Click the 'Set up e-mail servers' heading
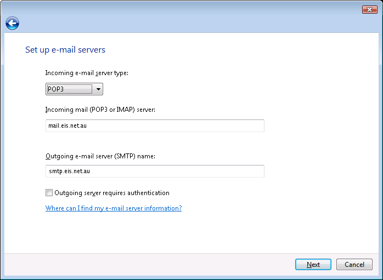 click(x=65, y=50)
